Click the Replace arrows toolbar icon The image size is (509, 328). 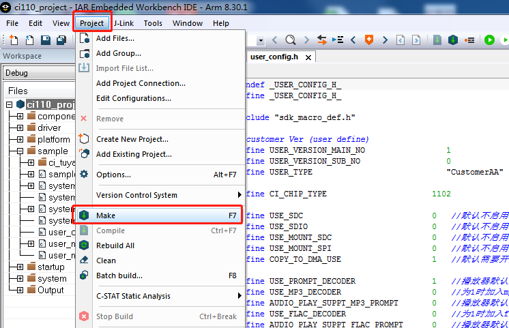point(321,40)
